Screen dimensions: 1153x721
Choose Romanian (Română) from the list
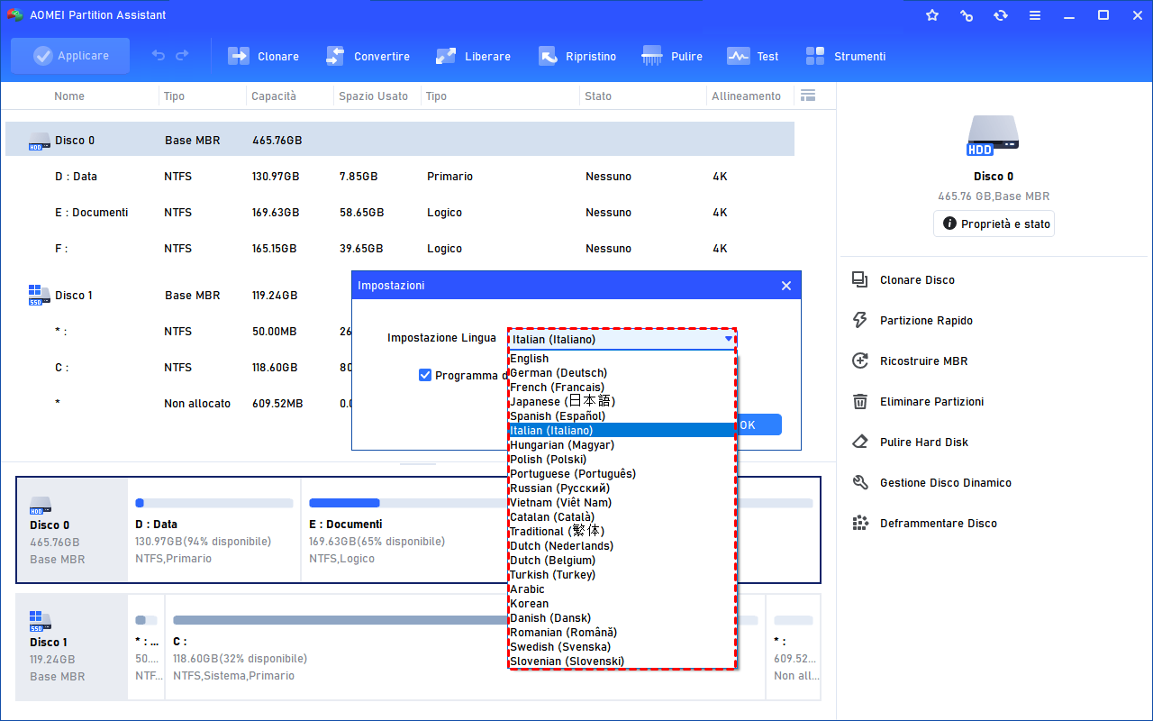(622, 633)
